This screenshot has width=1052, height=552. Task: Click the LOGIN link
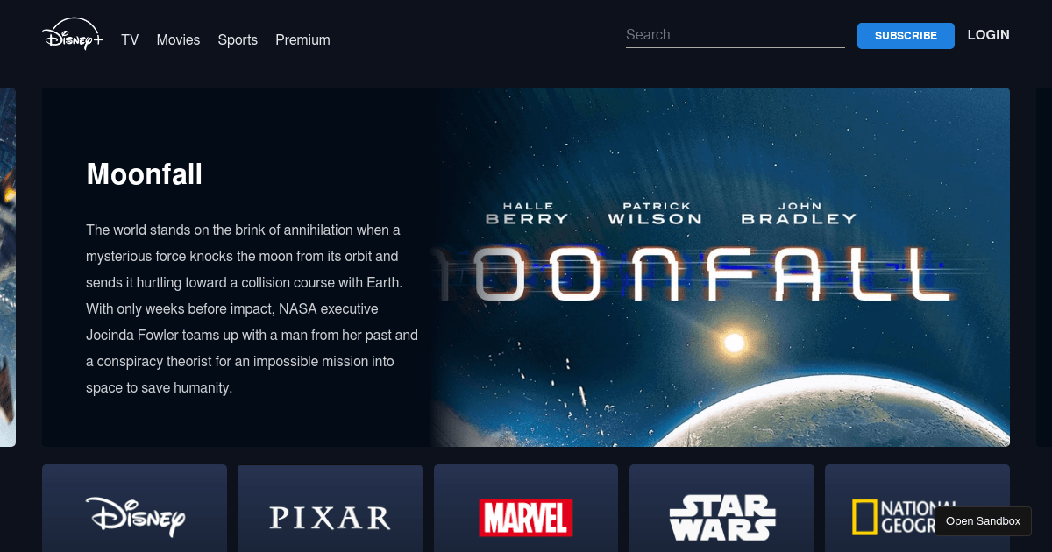(988, 35)
